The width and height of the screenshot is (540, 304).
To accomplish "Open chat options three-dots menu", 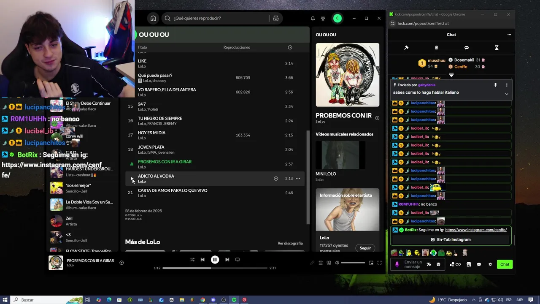I will [x=509, y=35].
